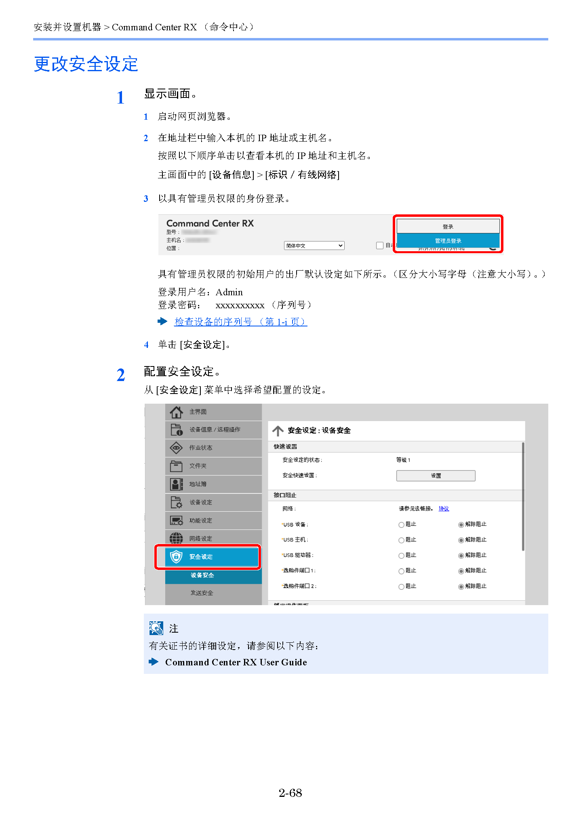Screen dimensions: 581x828
Task: Click the 等级 1 security status value
Action: 403,460
